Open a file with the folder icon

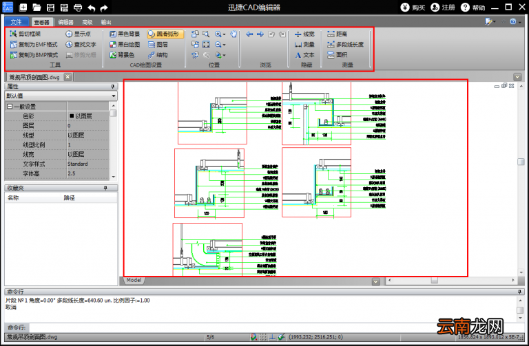[x=37, y=8]
